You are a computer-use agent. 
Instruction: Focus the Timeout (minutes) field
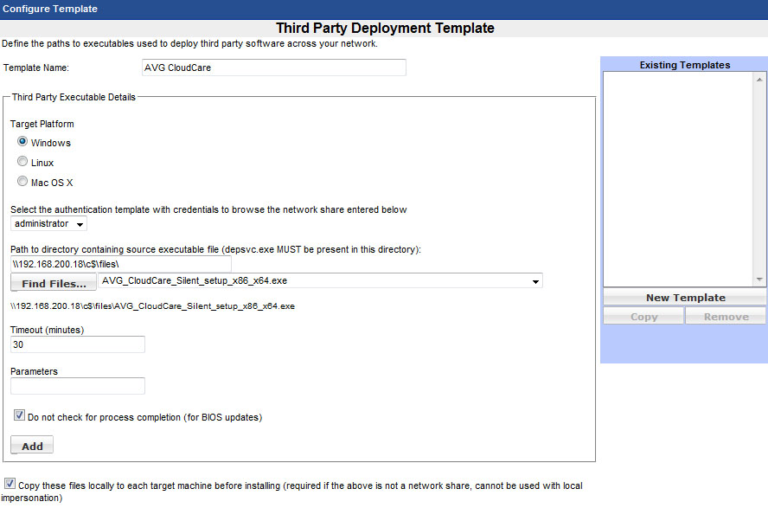pyautogui.click(x=77, y=344)
